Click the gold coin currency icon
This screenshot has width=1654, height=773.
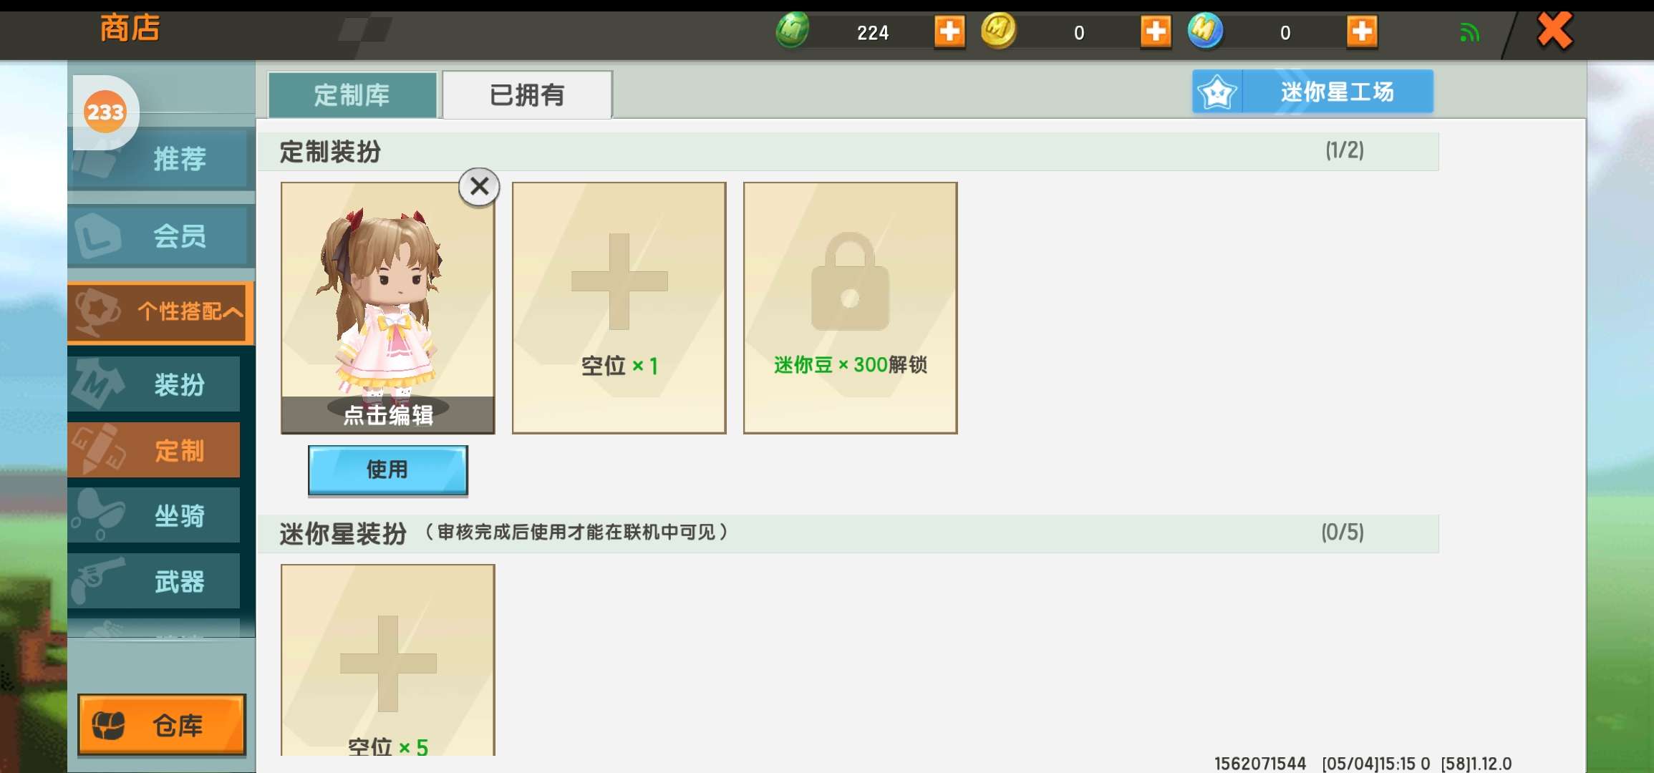(x=998, y=31)
